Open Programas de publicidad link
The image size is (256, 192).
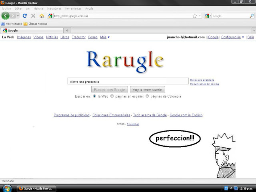72,115
